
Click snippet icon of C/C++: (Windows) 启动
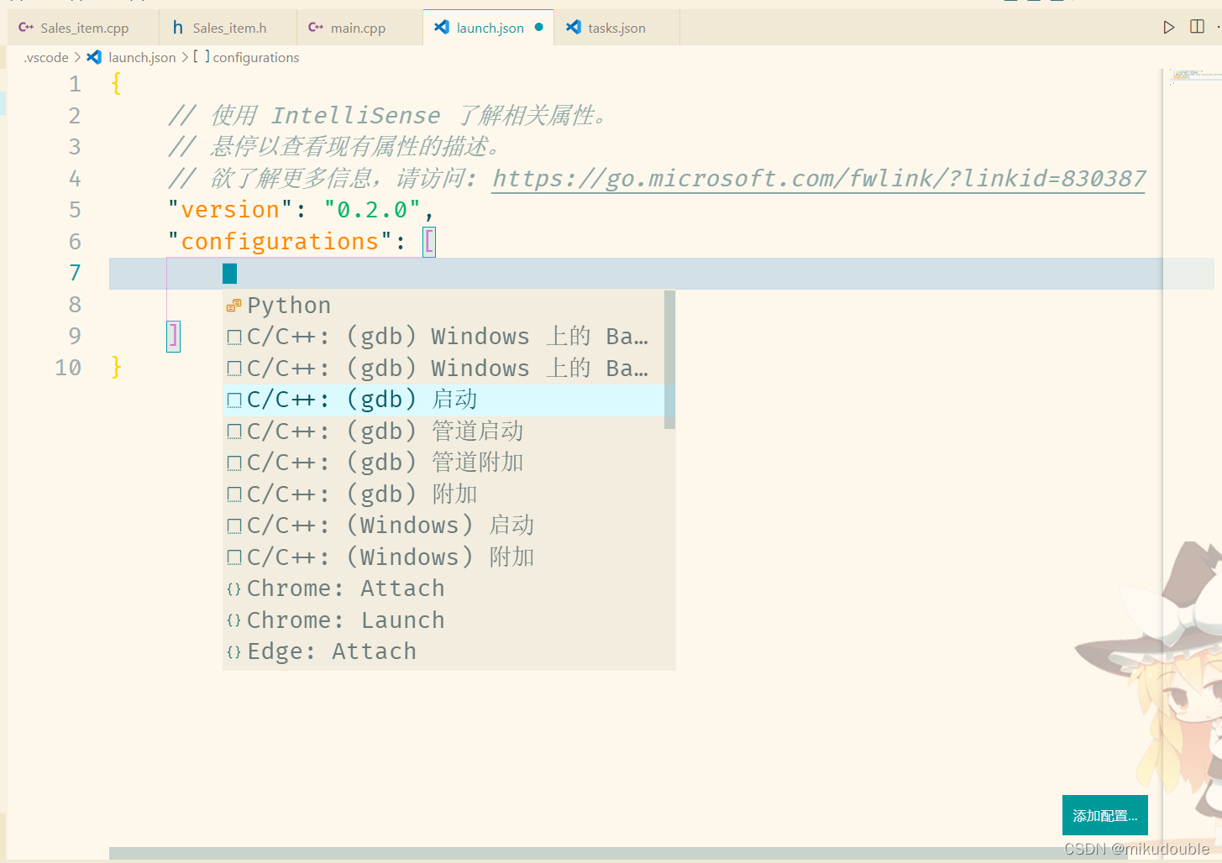(234, 526)
